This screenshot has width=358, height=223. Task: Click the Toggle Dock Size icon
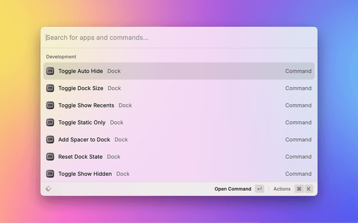[50, 88]
